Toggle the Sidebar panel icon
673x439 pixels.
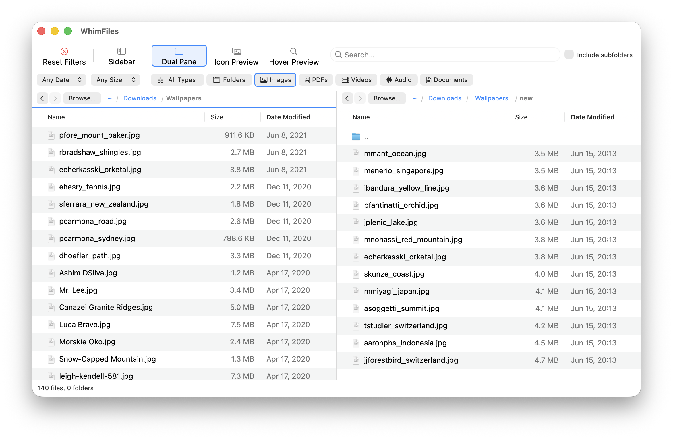click(x=121, y=51)
